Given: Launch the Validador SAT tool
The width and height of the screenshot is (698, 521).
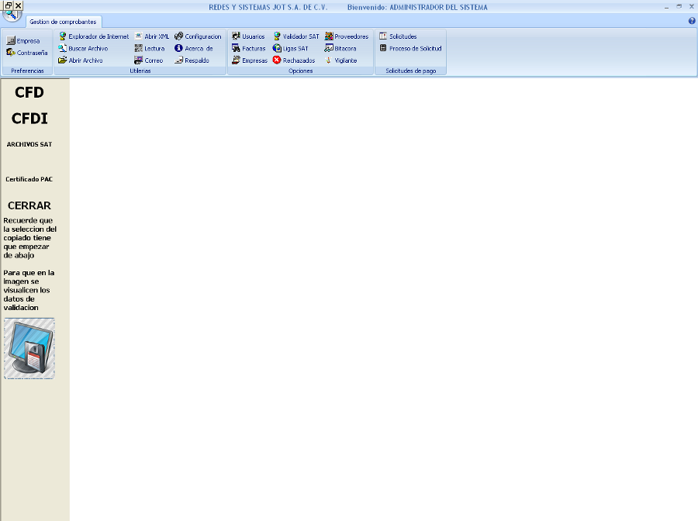Looking at the screenshot, I should coord(296,36).
